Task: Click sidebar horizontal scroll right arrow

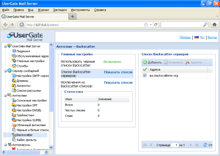Action: (x=46, y=152)
